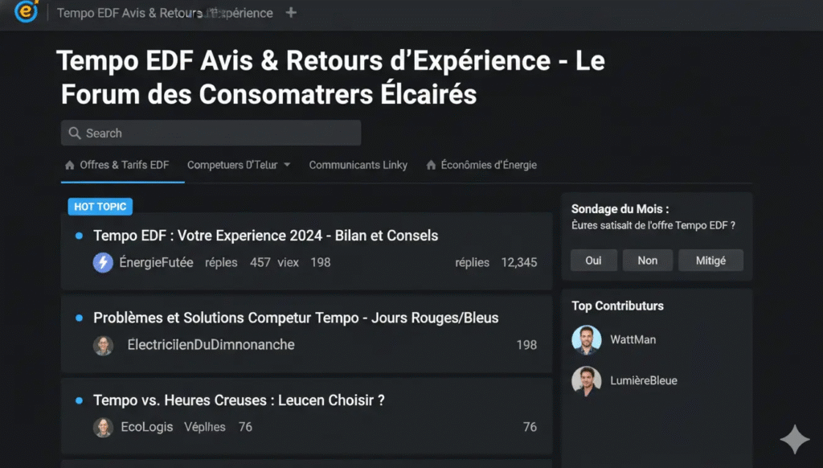The width and height of the screenshot is (823, 468).
Task: Open ÉnergieFutée's lightning bolt avatar
Action: (103, 262)
